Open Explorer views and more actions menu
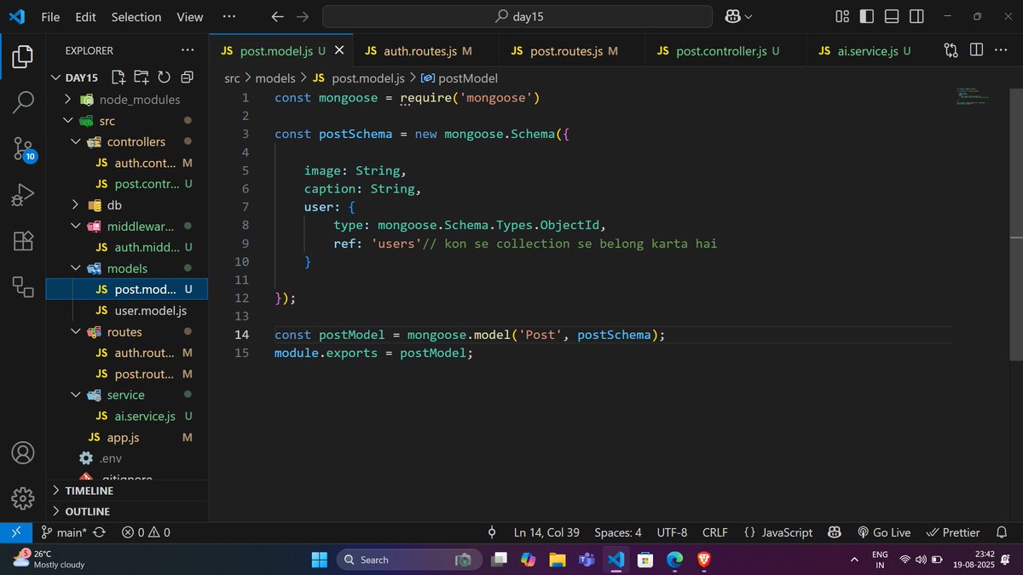This screenshot has width=1023, height=575. tap(188, 50)
